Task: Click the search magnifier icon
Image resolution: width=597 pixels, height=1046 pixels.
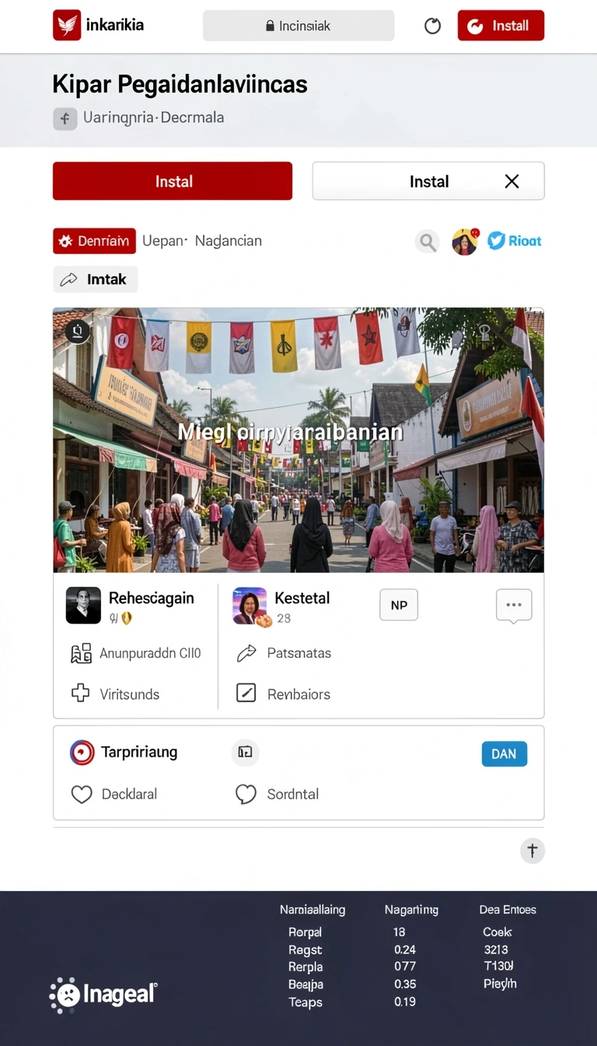Action: tap(427, 242)
